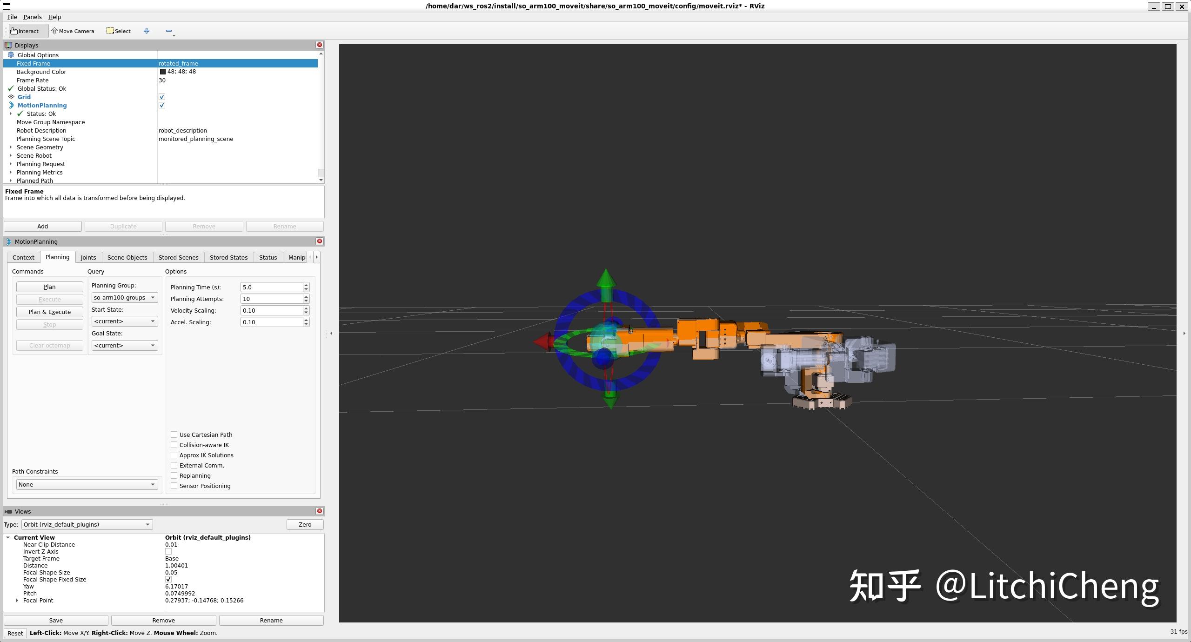Image resolution: width=1191 pixels, height=642 pixels.
Task: Activate the Move Camera tool
Action: [x=73, y=31]
